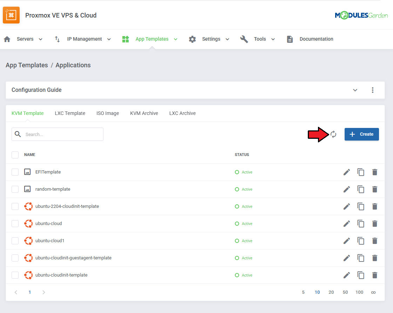393x313 pixels.
Task: Switch to the KVM Template tab
Action: click(x=28, y=113)
